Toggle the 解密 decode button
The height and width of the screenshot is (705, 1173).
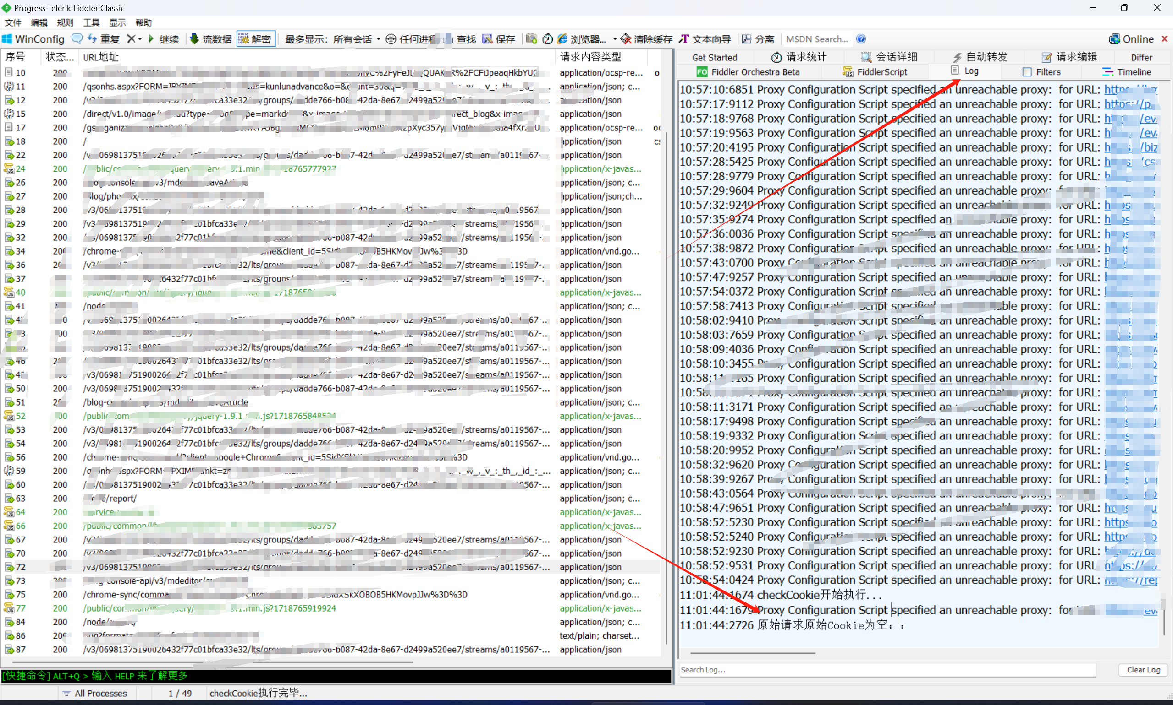pos(256,39)
